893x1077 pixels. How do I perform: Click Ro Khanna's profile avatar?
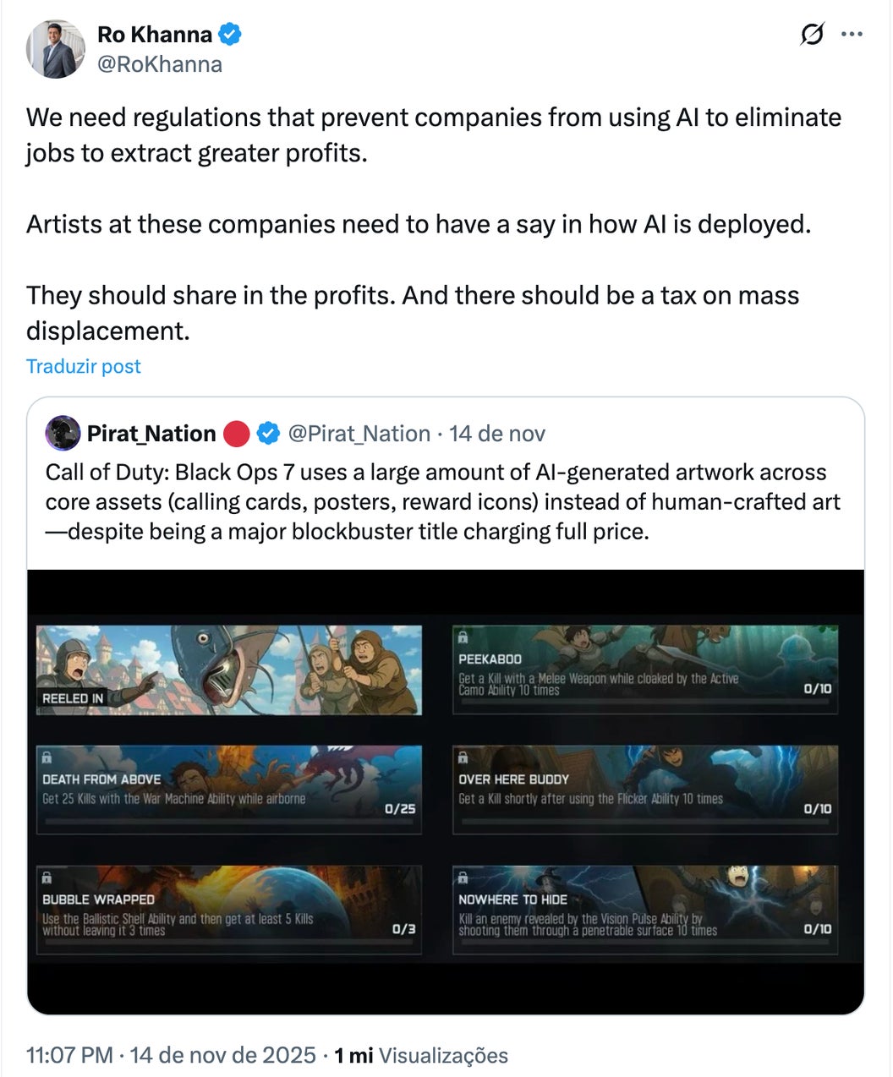click(55, 49)
